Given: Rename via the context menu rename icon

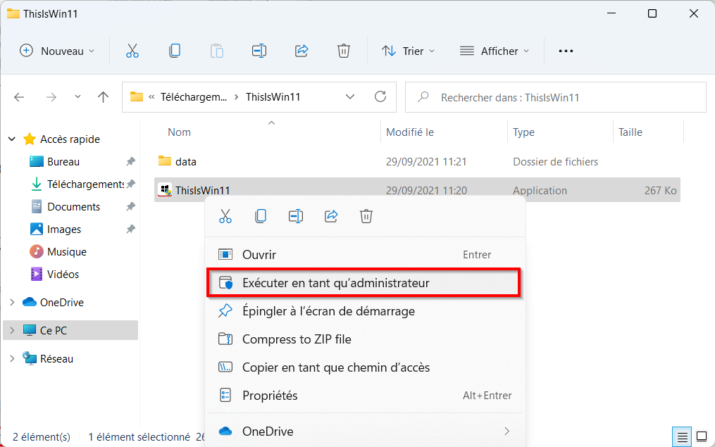Looking at the screenshot, I should [296, 216].
